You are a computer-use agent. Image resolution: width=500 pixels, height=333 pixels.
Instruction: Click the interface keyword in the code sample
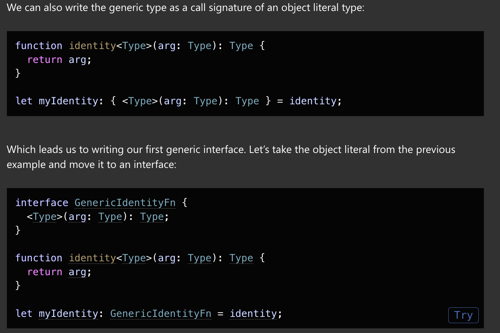pos(42,203)
